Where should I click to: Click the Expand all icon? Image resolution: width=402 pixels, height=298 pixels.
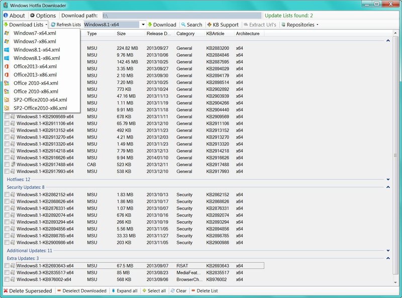tap(114, 291)
